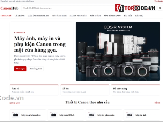163x122 pixels.
Task: Click the Máy ảnh Mirrorless camera icon
Action: click(x=16, y=115)
